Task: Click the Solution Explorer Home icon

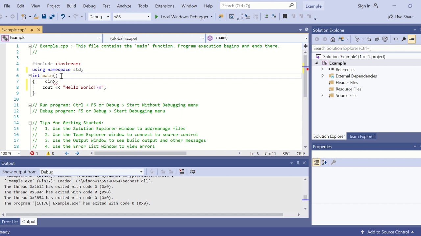Action: [x=333, y=39]
